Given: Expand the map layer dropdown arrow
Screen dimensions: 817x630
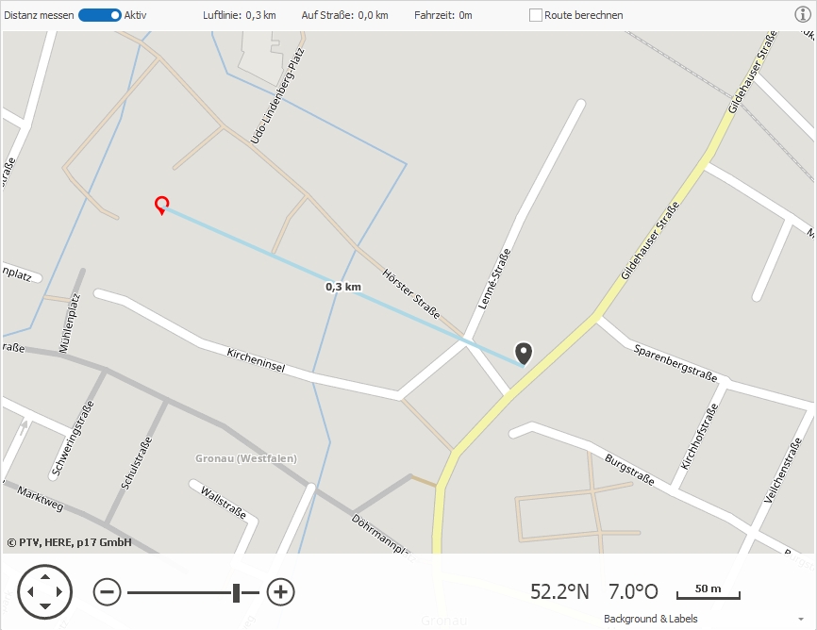Looking at the screenshot, I should 801,619.
